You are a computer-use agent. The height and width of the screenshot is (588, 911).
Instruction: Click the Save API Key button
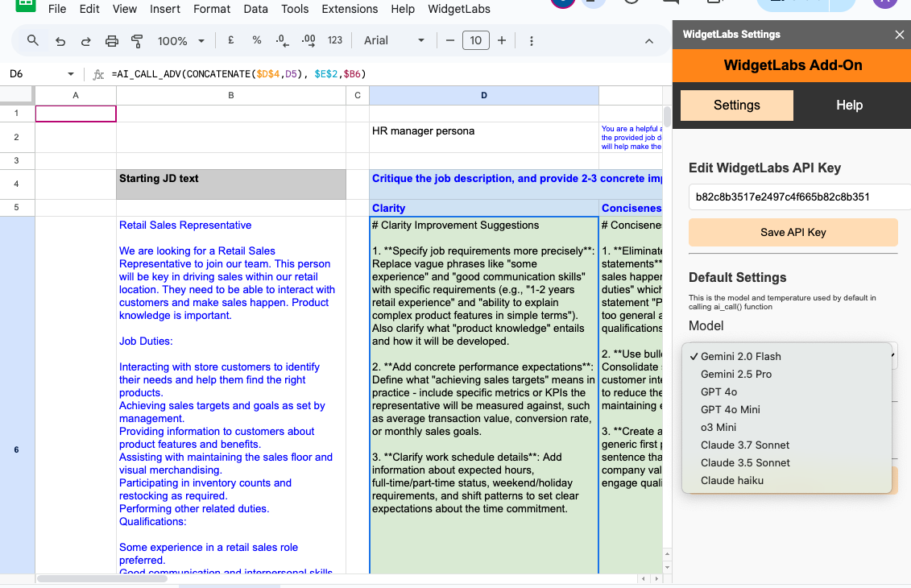(x=793, y=233)
